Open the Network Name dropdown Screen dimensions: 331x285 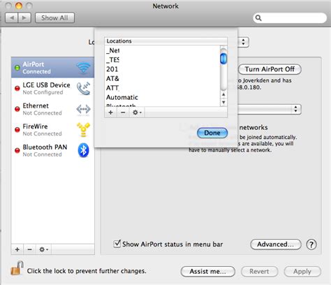[270, 109]
